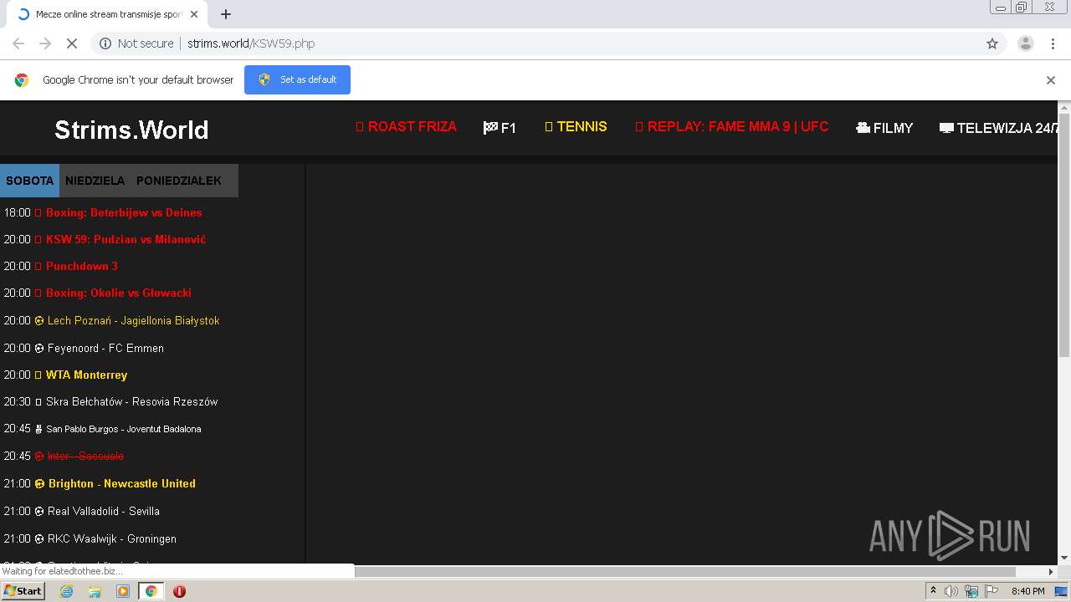Open the F1 menu item
Viewport: 1071px width, 602px height.
[500, 128]
